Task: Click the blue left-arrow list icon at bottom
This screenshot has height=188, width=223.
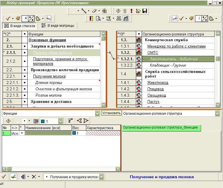Action: coord(23,177)
